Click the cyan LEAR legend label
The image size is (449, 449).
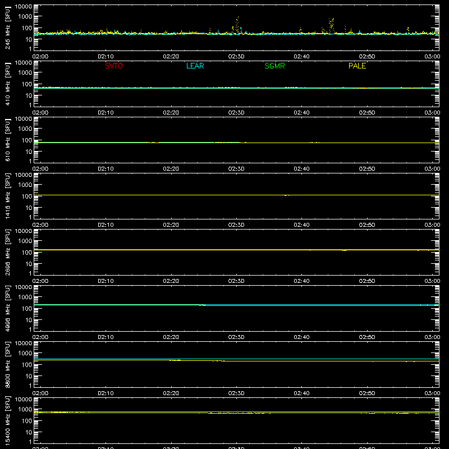[195, 66]
